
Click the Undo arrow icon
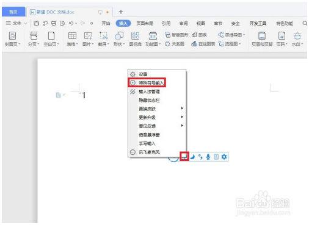[x=71, y=23]
